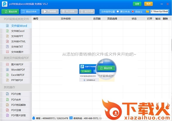Viewport: 172px width, 121px height.
Task: Click the PDF icon beside PDF图片获取
Action: point(7,115)
